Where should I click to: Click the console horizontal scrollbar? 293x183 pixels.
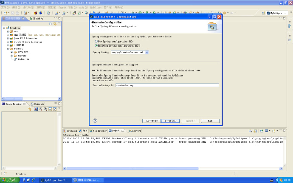132,169
